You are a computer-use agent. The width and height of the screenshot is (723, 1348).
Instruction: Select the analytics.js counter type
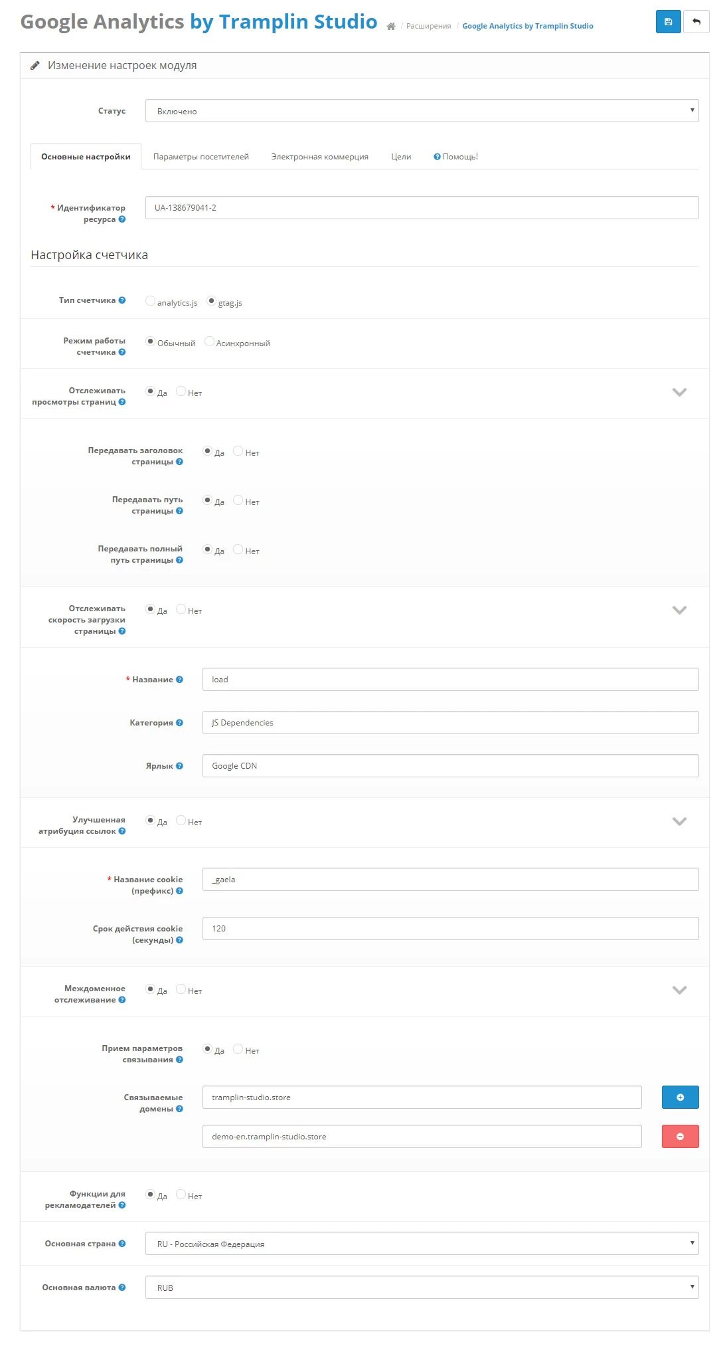click(150, 301)
